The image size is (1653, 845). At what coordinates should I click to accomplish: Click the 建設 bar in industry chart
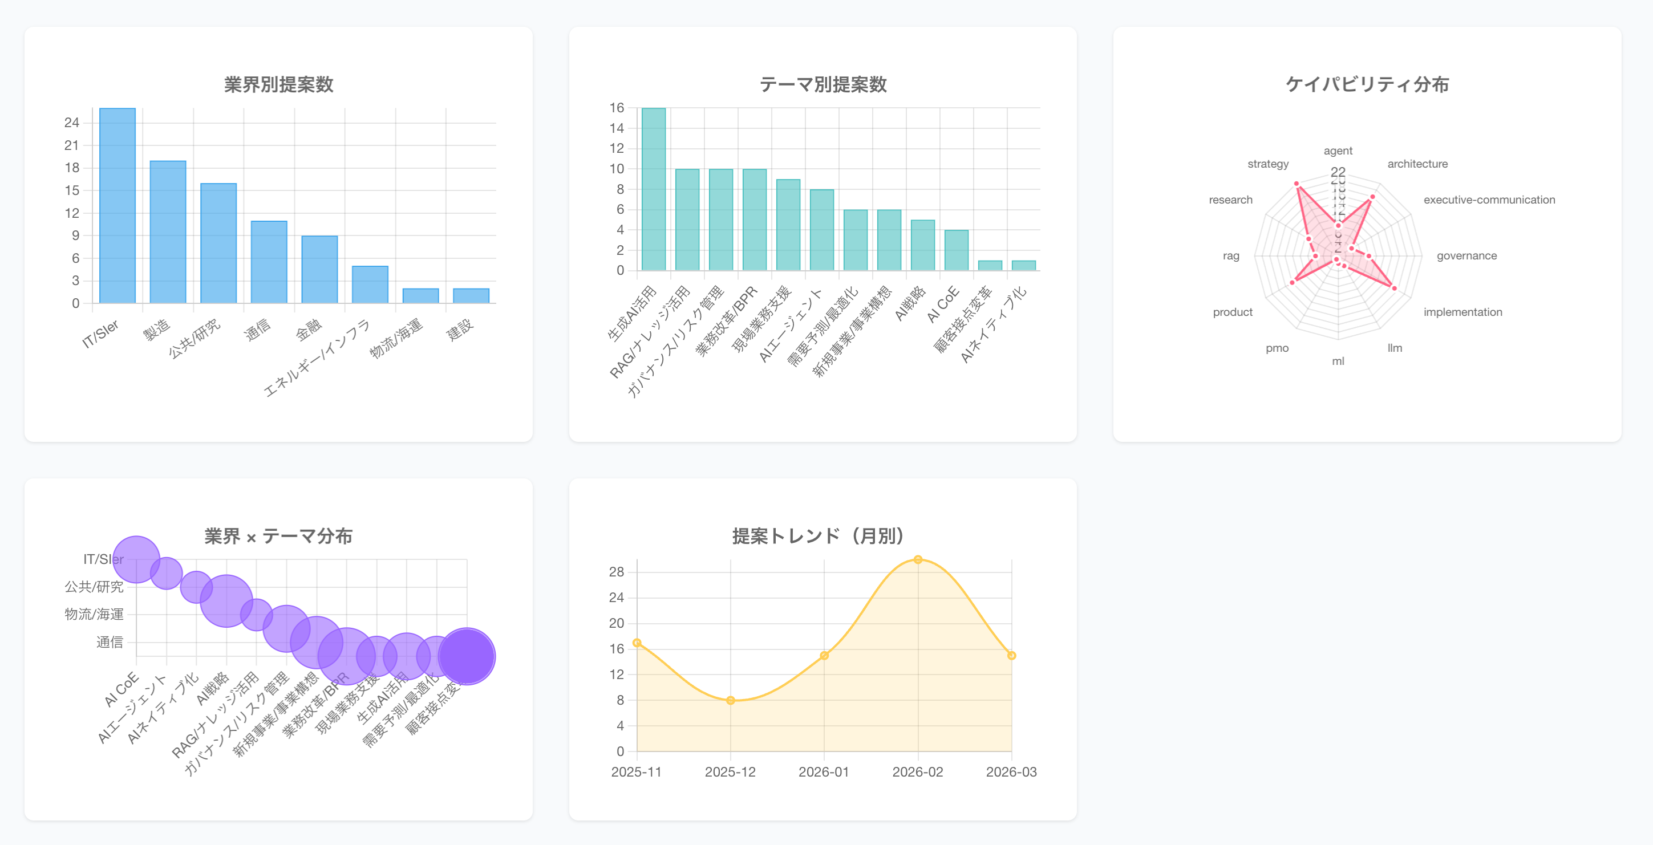471,296
